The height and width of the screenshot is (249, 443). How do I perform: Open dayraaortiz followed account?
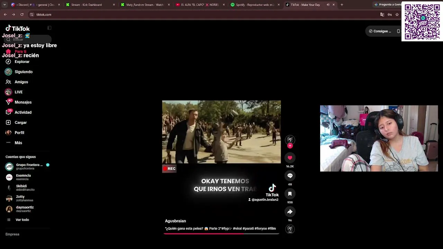coord(28,209)
